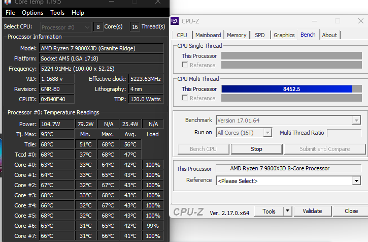
Task: Open the Options menu in Core Temp
Action: [32, 13]
